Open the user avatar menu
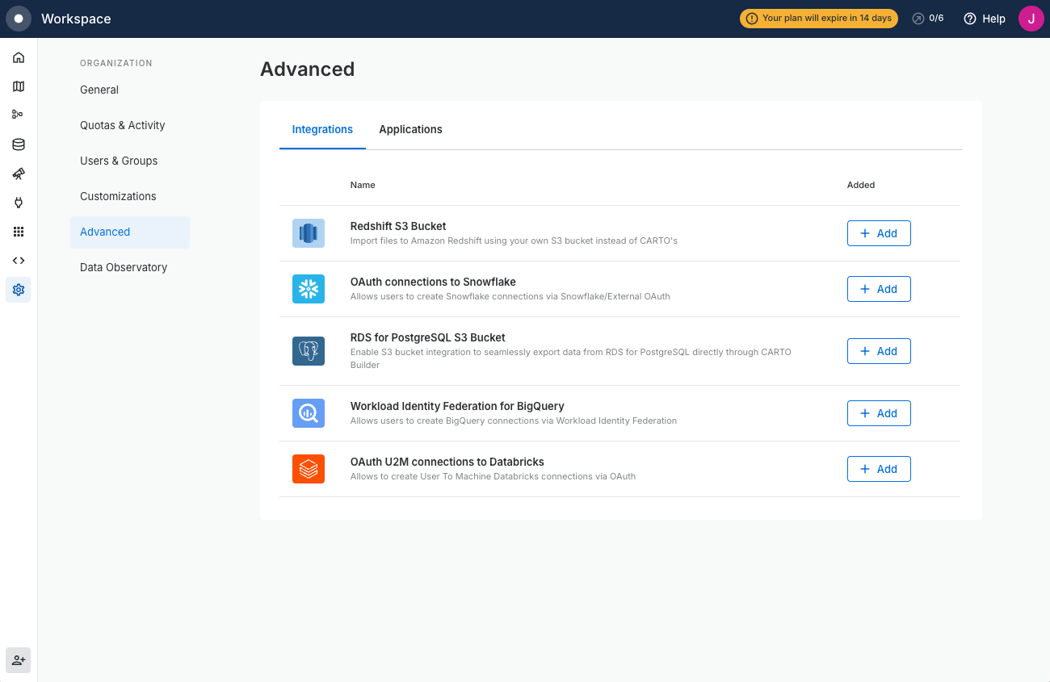1050x682 pixels. click(1031, 19)
